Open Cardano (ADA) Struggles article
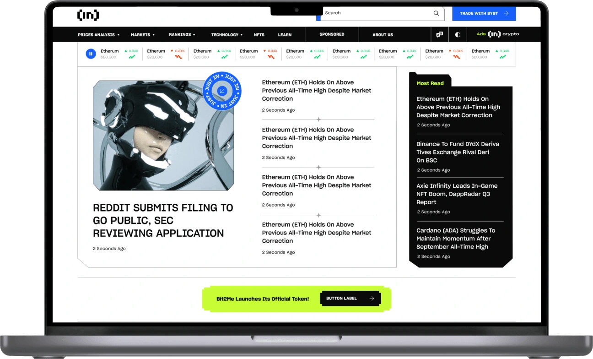Screen dimensions: 593x359 (x=456, y=239)
